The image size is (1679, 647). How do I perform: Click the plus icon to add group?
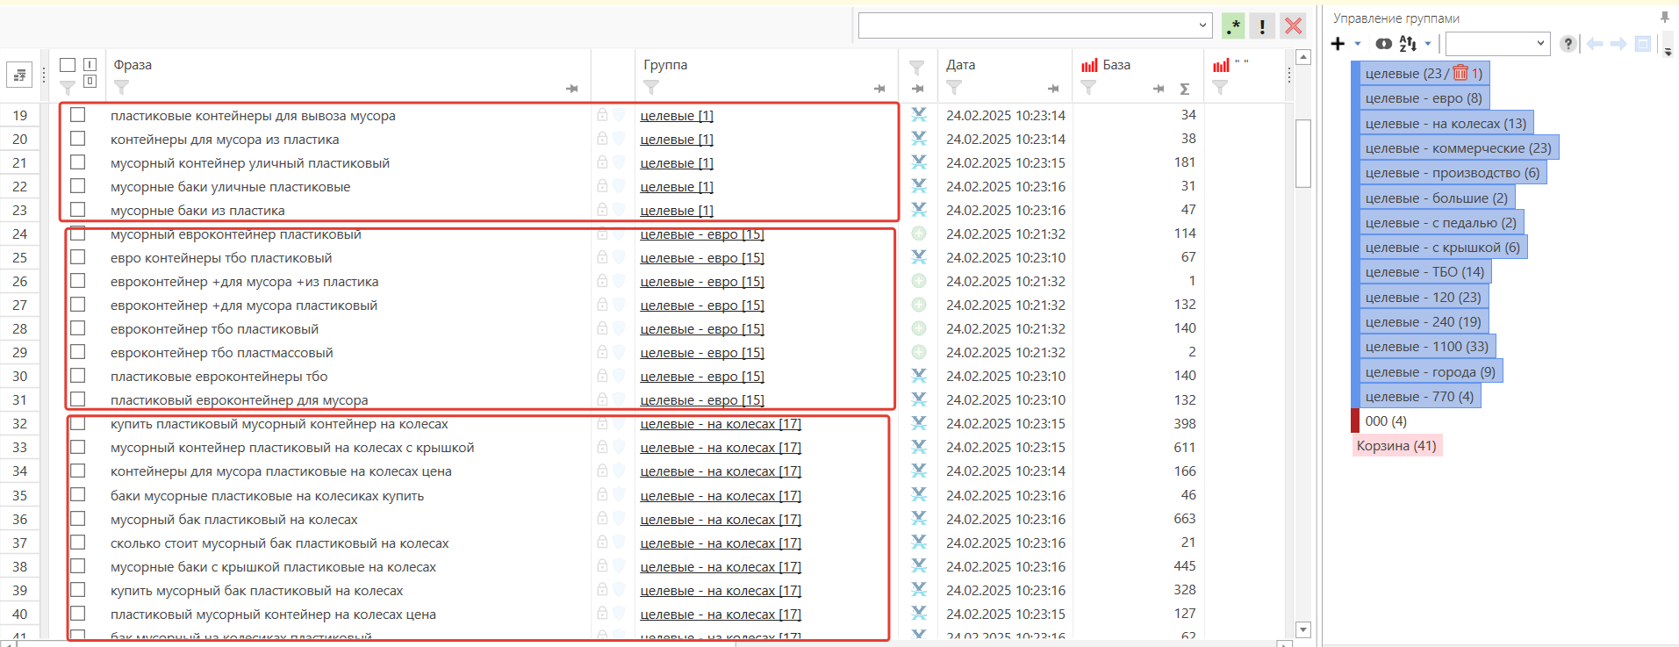[1338, 44]
